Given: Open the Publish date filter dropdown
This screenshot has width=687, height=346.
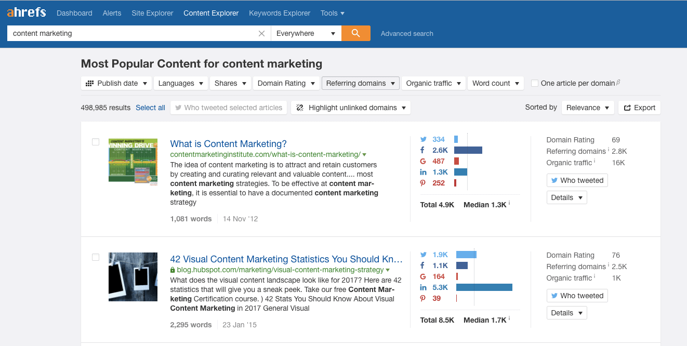Looking at the screenshot, I should tap(116, 83).
